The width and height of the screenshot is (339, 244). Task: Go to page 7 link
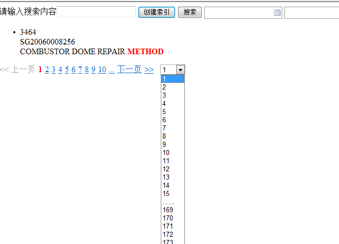[80, 70]
